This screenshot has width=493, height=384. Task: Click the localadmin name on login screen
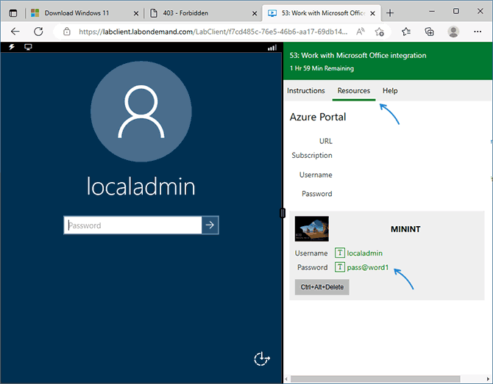[x=141, y=186]
